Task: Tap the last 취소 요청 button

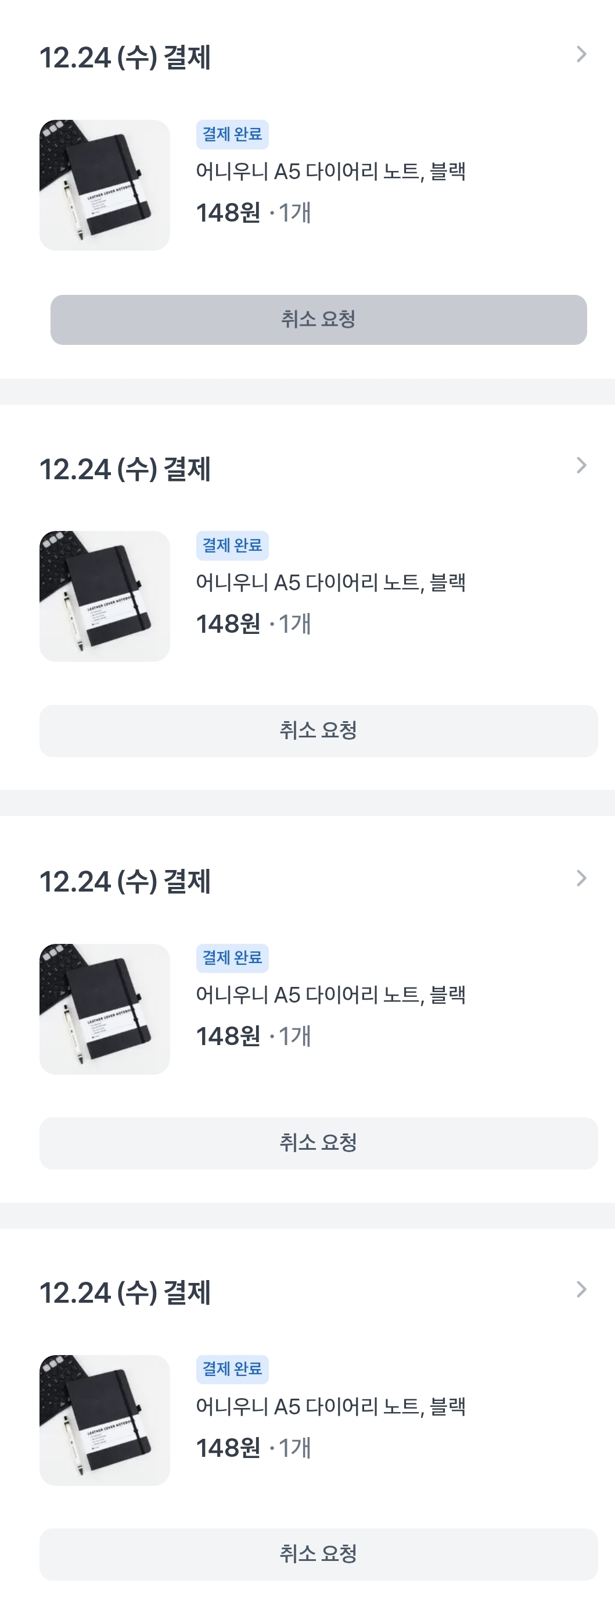Action: click(x=318, y=1553)
